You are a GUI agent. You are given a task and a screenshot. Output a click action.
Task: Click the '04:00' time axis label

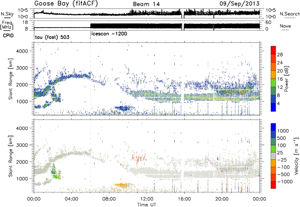(x=72, y=199)
